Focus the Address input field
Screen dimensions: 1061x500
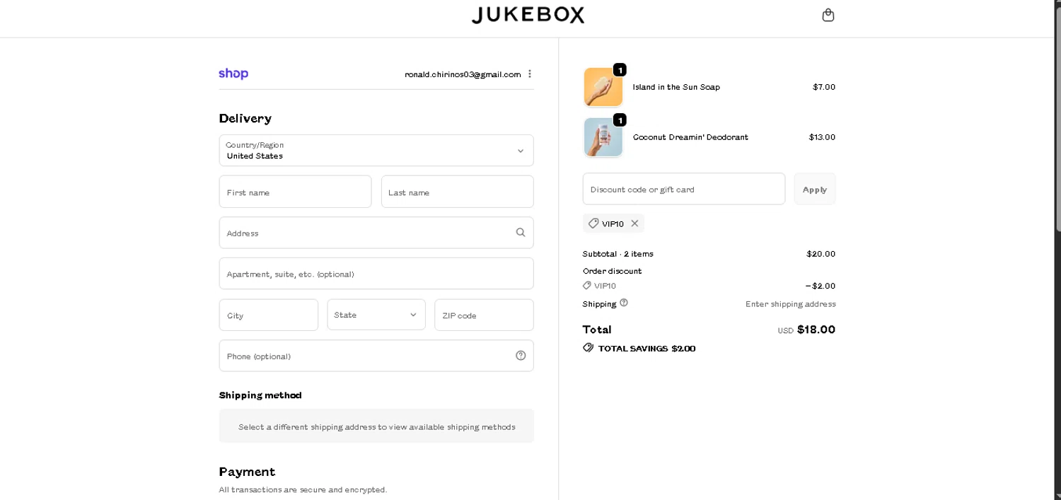point(376,233)
